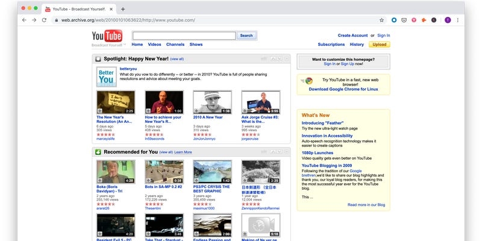The image size is (482, 241).
Task: Open YouTube Blogging in 2009 link
Action: pyautogui.click(x=327, y=165)
